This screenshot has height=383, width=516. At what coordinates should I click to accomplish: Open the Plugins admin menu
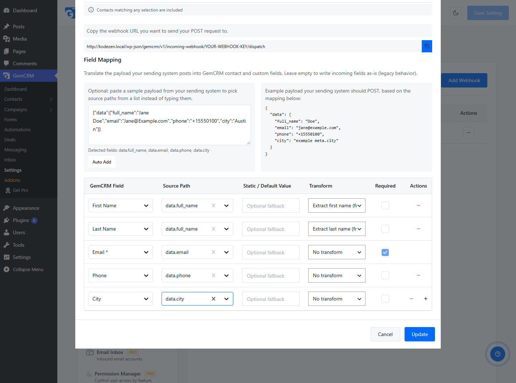tap(21, 220)
